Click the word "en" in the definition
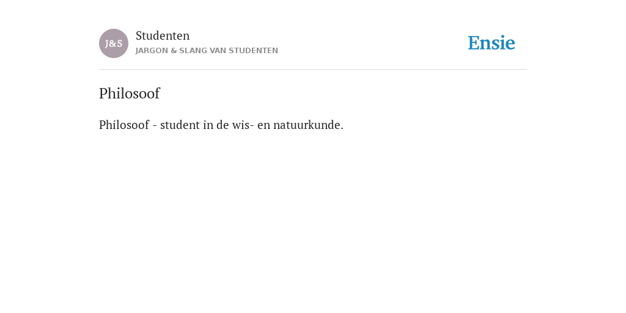The width and height of the screenshot is (626, 313). tap(264, 125)
